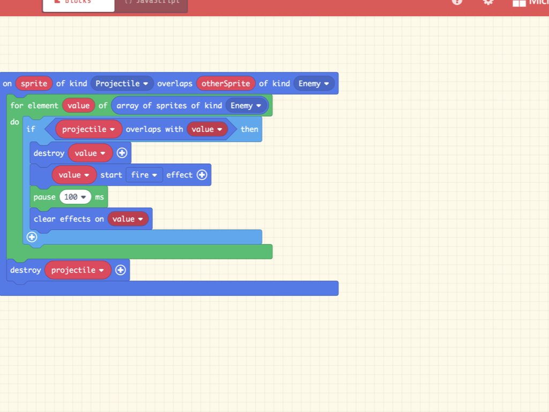549x412 pixels.
Task: Edit the pause 100 ms value
Action: pos(75,197)
